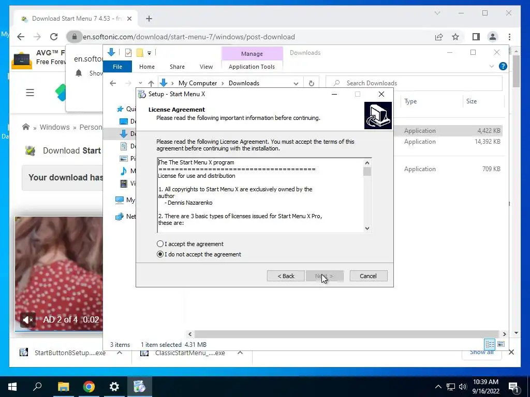This screenshot has height=397, width=530.
Task: Close the Download Start Menu 7 tab
Action: [129, 19]
